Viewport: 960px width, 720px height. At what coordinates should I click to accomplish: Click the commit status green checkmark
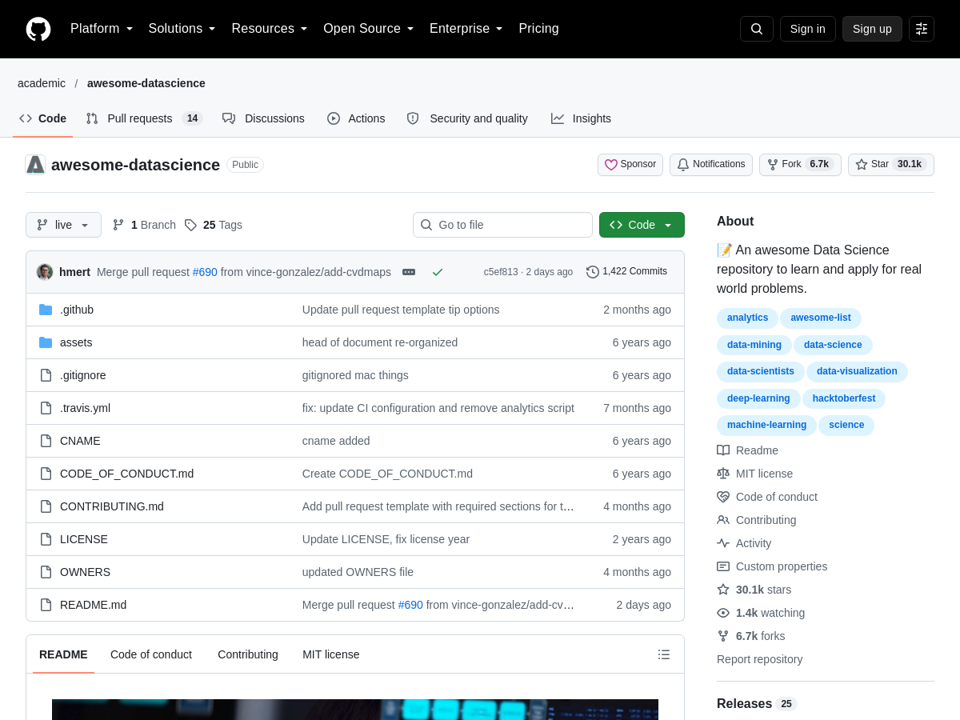tap(438, 272)
